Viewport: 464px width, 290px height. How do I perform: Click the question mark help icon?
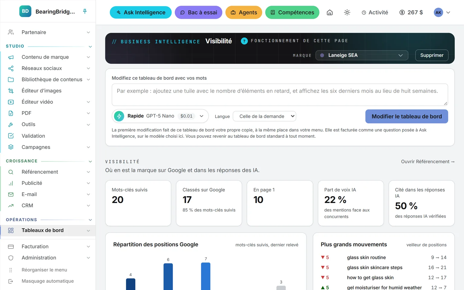(x=244, y=41)
